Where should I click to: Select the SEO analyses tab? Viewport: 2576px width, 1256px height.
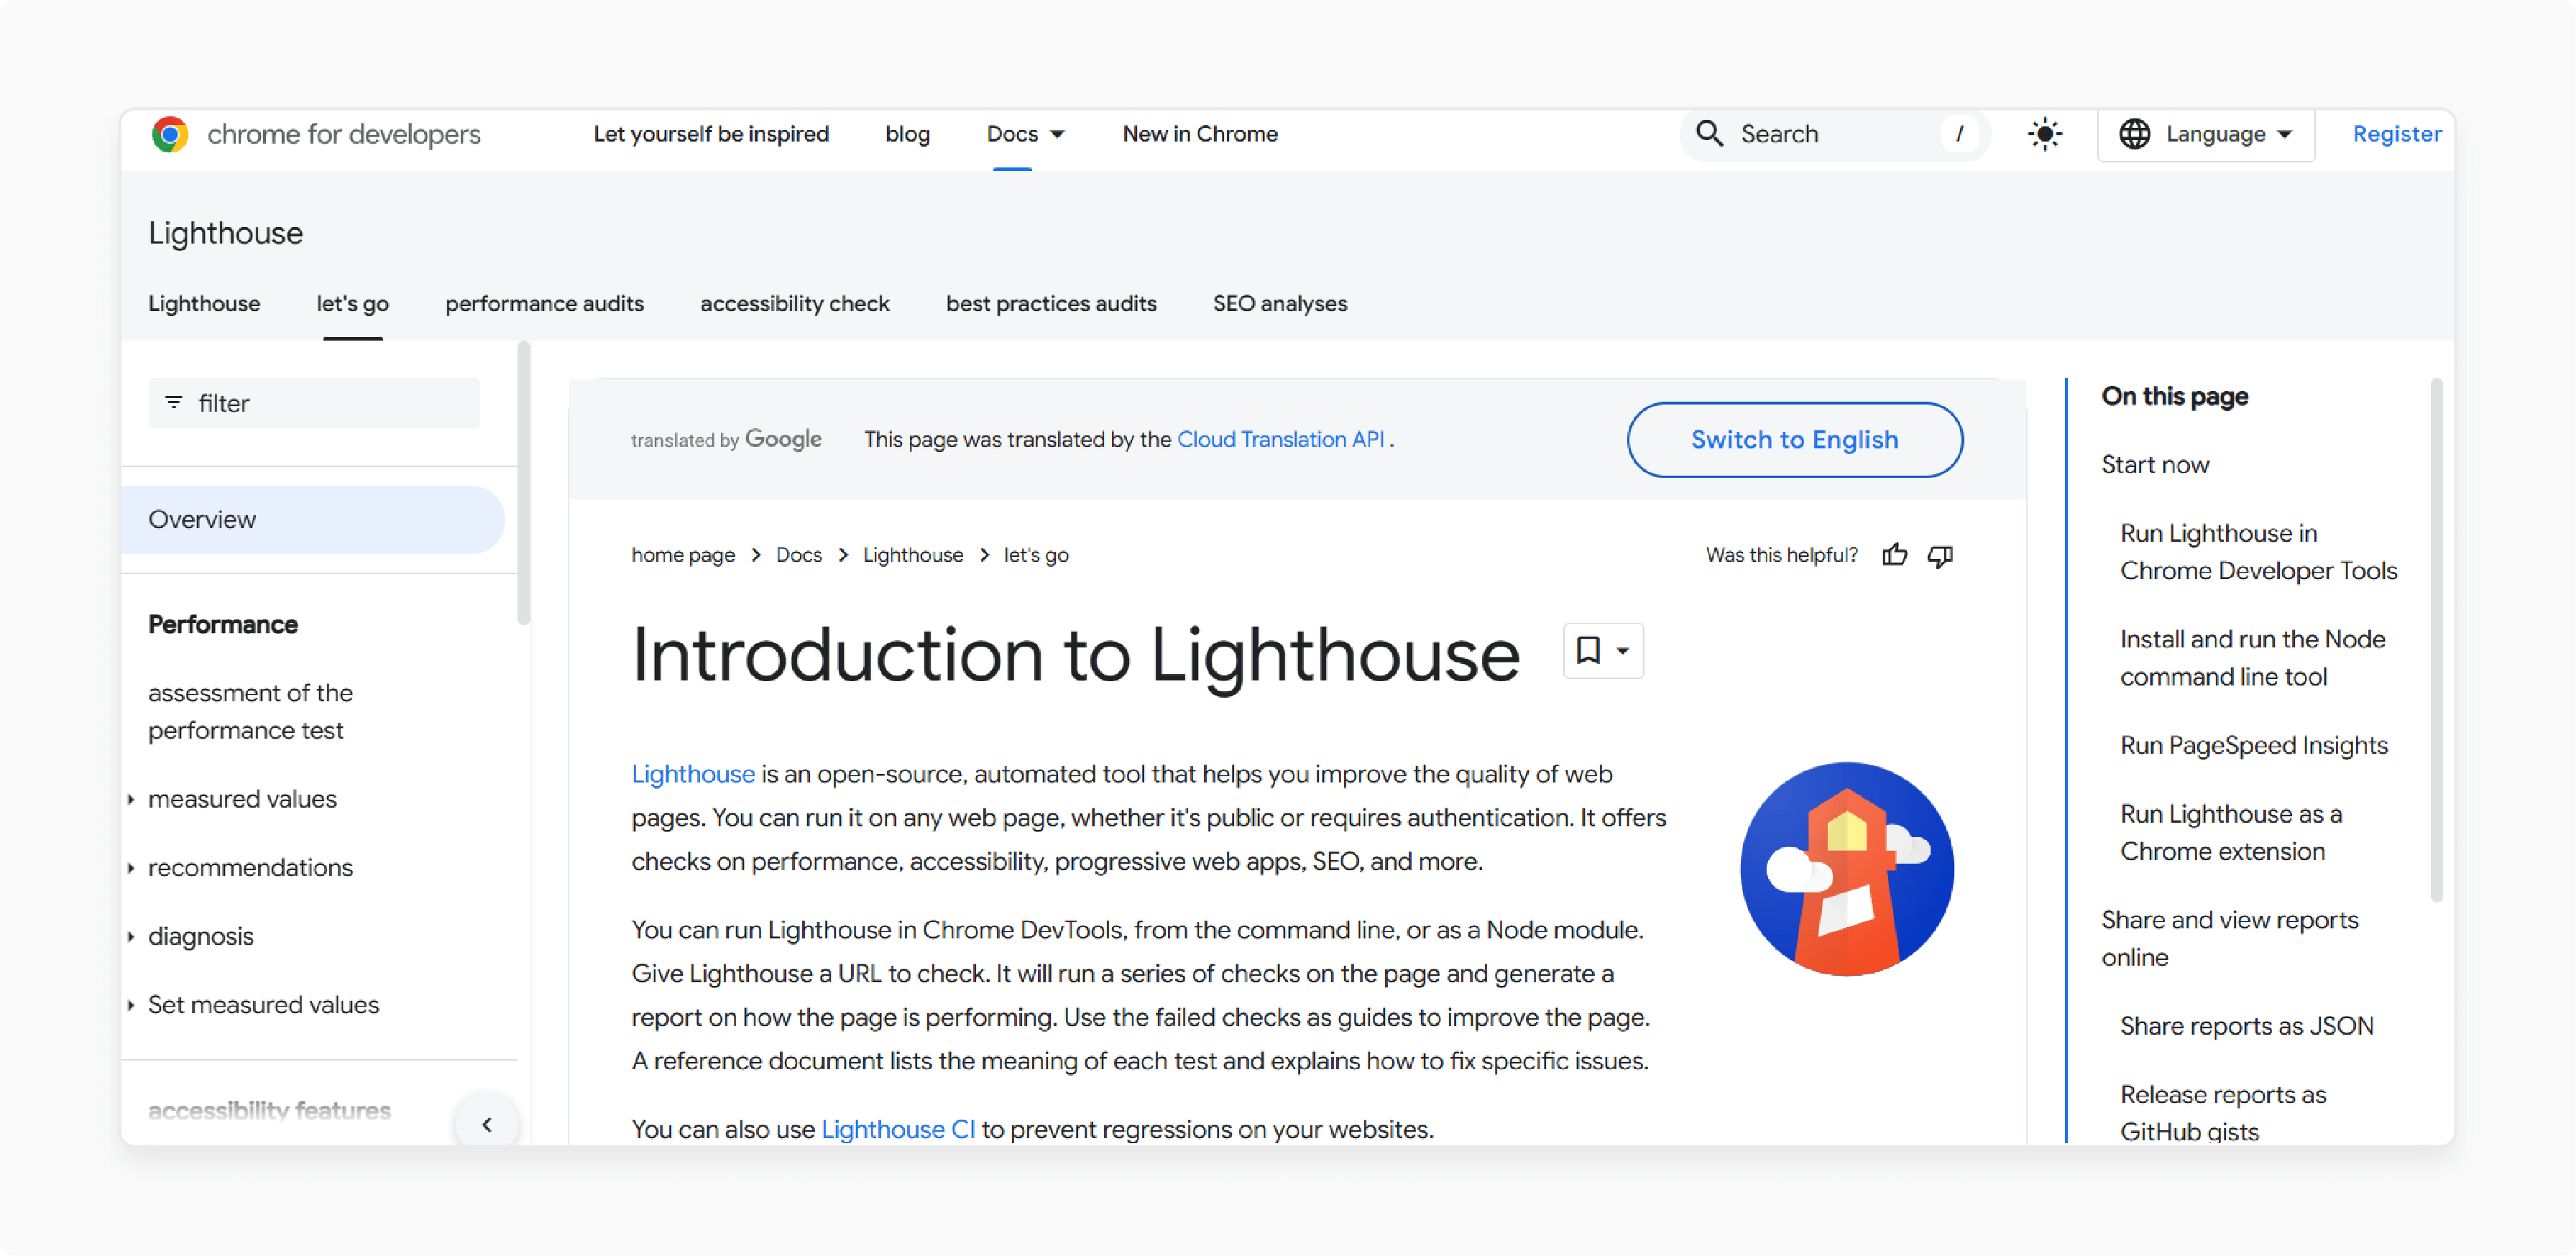point(1280,304)
